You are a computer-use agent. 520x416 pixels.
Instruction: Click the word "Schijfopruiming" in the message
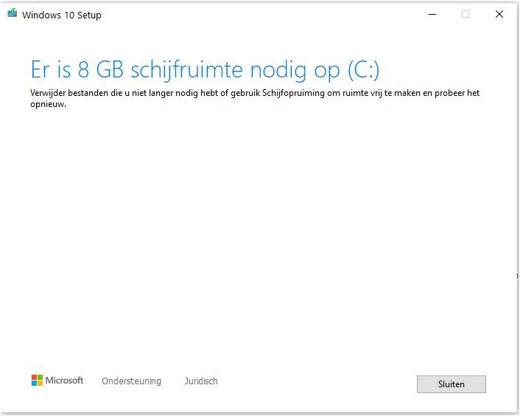pyautogui.click(x=293, y=93)
